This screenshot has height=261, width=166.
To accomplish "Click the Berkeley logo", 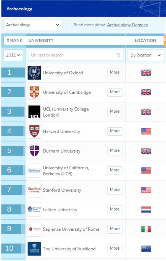I will [x=34, y=171].
